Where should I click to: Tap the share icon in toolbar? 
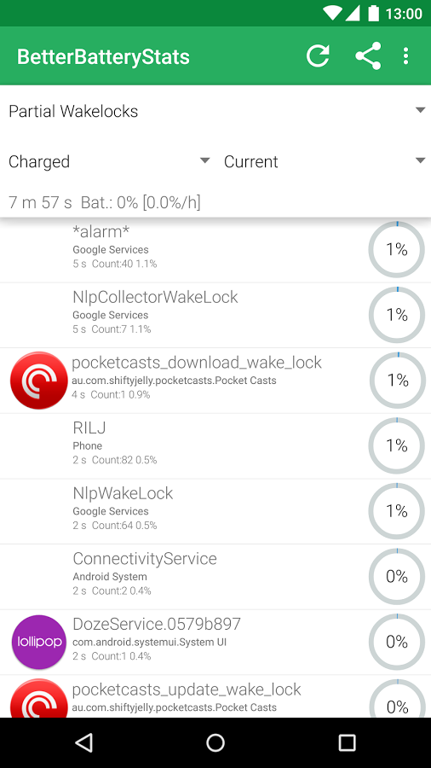pos(368,55)
